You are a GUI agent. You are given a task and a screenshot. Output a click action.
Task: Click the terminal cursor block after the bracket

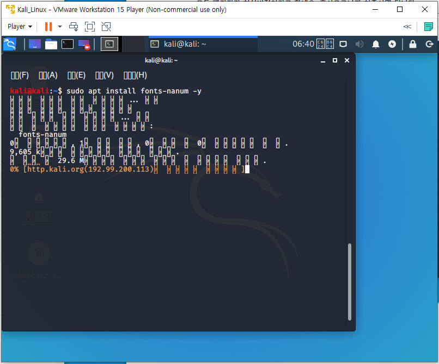pos(247,169)
